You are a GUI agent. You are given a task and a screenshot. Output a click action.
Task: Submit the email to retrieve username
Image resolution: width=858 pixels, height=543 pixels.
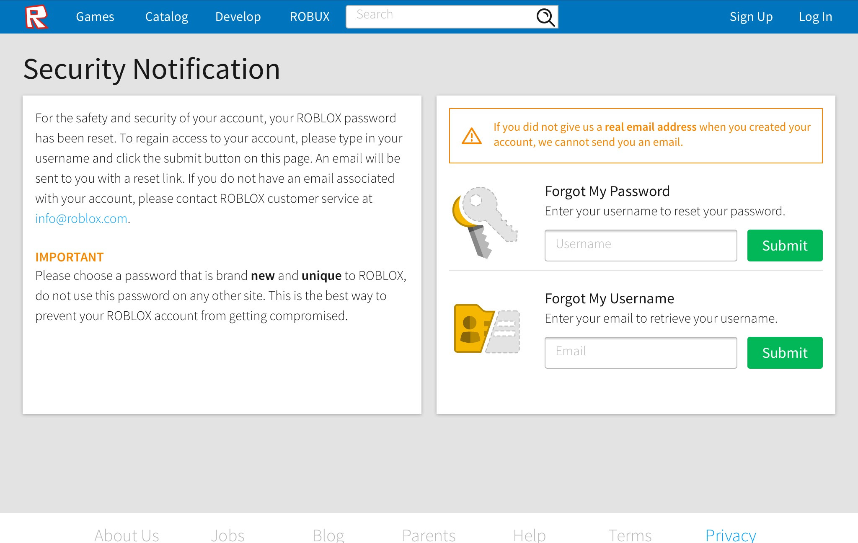[x=785, y=353]
